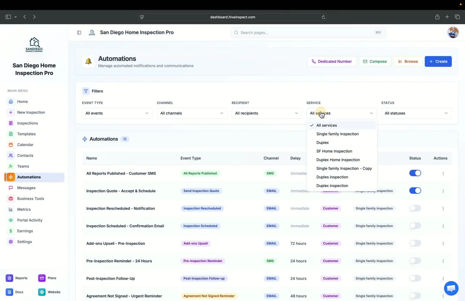Enable the Pre-Inspection Reminder - 24 Hours automation
Image resolution: width=465 pixels, height=301 pixels.
pyautogui.click(x=415, y=261)
